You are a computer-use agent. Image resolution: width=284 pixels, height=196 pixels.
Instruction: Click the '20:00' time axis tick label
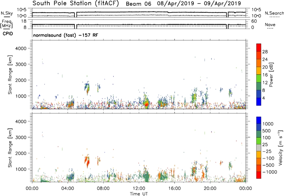[210, 189]
